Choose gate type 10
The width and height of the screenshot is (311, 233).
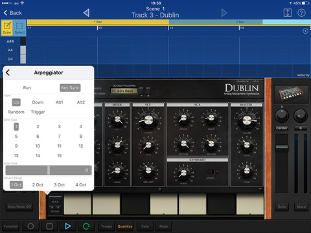38,146
